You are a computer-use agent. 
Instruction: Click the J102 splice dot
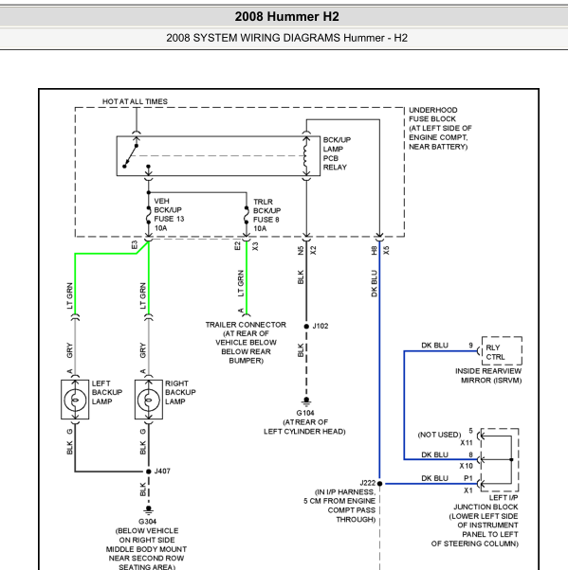pyautogui.click(x=306, y=327)
